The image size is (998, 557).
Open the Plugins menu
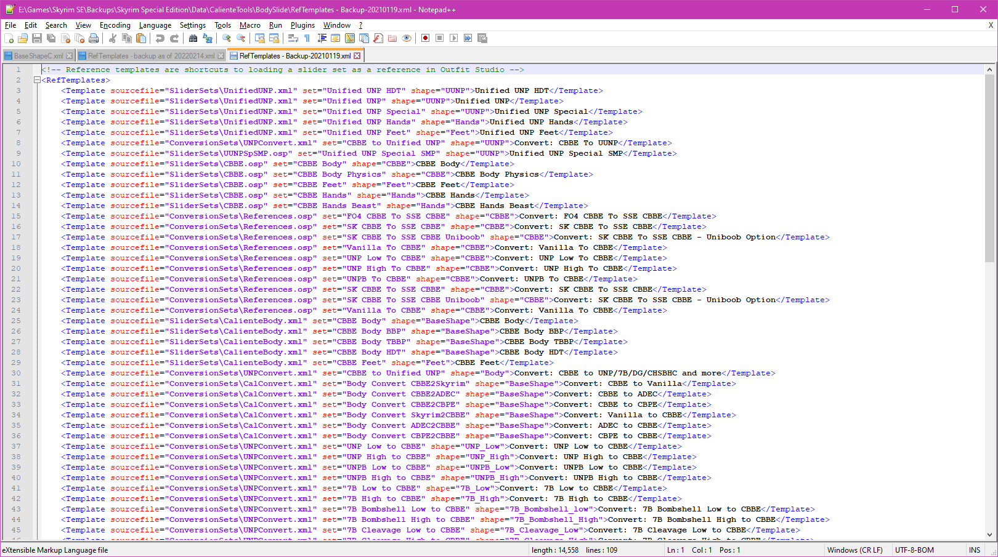[x=302, y=25]
